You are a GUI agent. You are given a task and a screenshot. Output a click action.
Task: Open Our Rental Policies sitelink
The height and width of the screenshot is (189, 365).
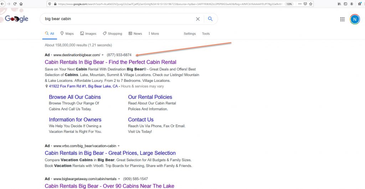tap(150, 97)
